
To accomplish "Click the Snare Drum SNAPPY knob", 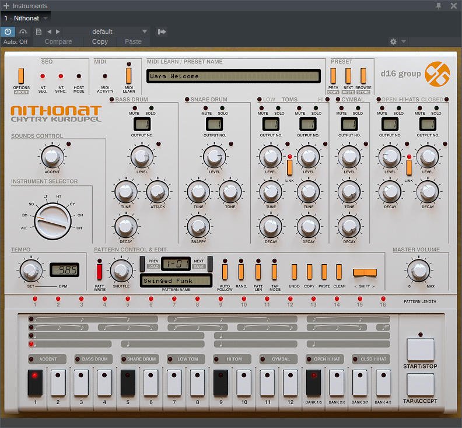I will pos(198,226).
